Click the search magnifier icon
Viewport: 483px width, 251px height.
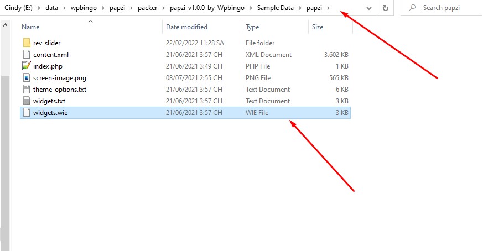[x=412, y=8]
